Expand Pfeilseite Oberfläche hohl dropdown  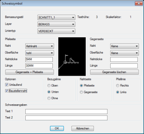point(40,53)
